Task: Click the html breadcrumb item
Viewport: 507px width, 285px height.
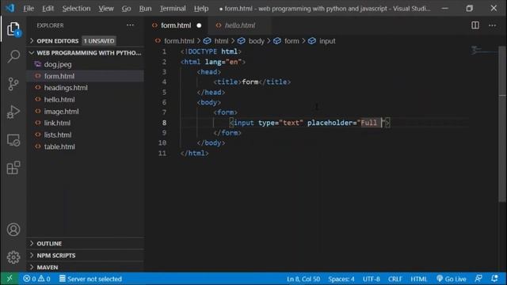Action: 221,41
